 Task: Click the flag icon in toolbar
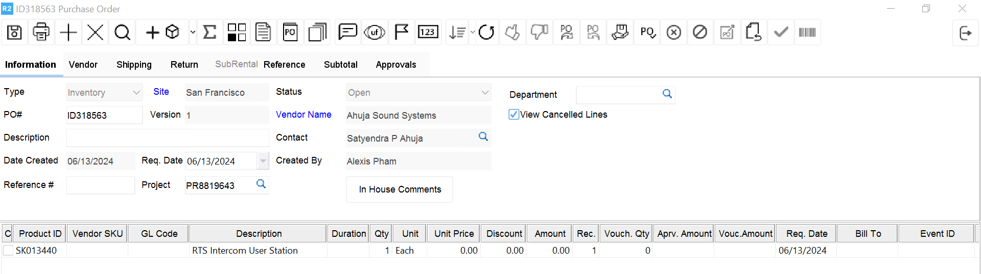pos(402,33)
